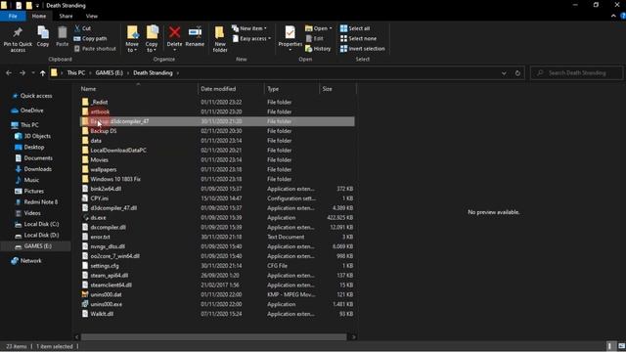
Task: Click Select none
Action: [x=358, y=39]
